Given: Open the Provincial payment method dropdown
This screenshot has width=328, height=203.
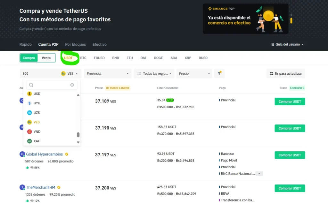Looking at the screenshot, I should point(108,74).
